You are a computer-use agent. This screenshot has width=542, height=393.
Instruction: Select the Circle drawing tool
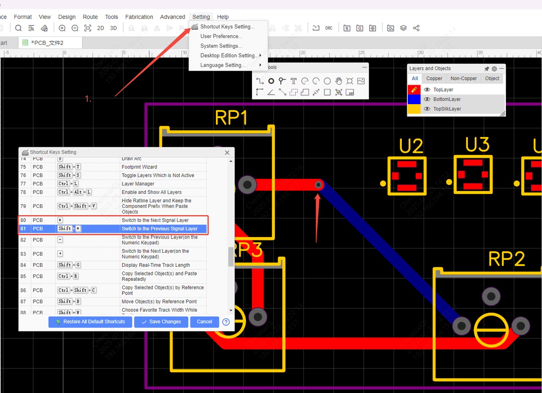(x=327, y=81)
